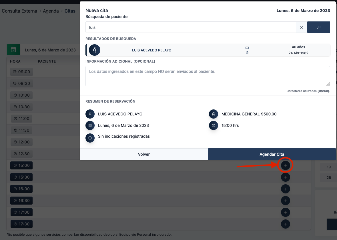This screenshot has width=337, height=240.
Task: Click the magnifier search button
Action: pyautogui.click(x=318, y=27)
